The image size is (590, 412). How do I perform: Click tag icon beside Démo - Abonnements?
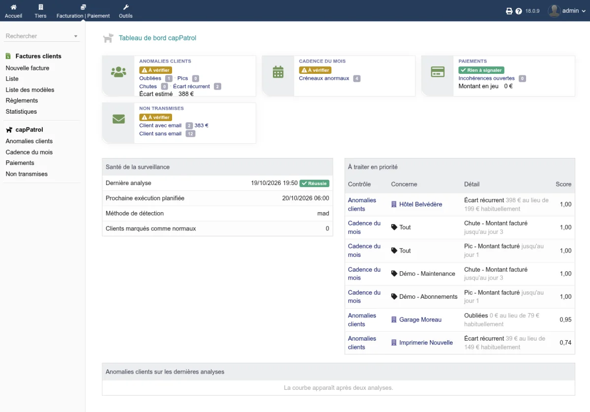pos(394,297)
